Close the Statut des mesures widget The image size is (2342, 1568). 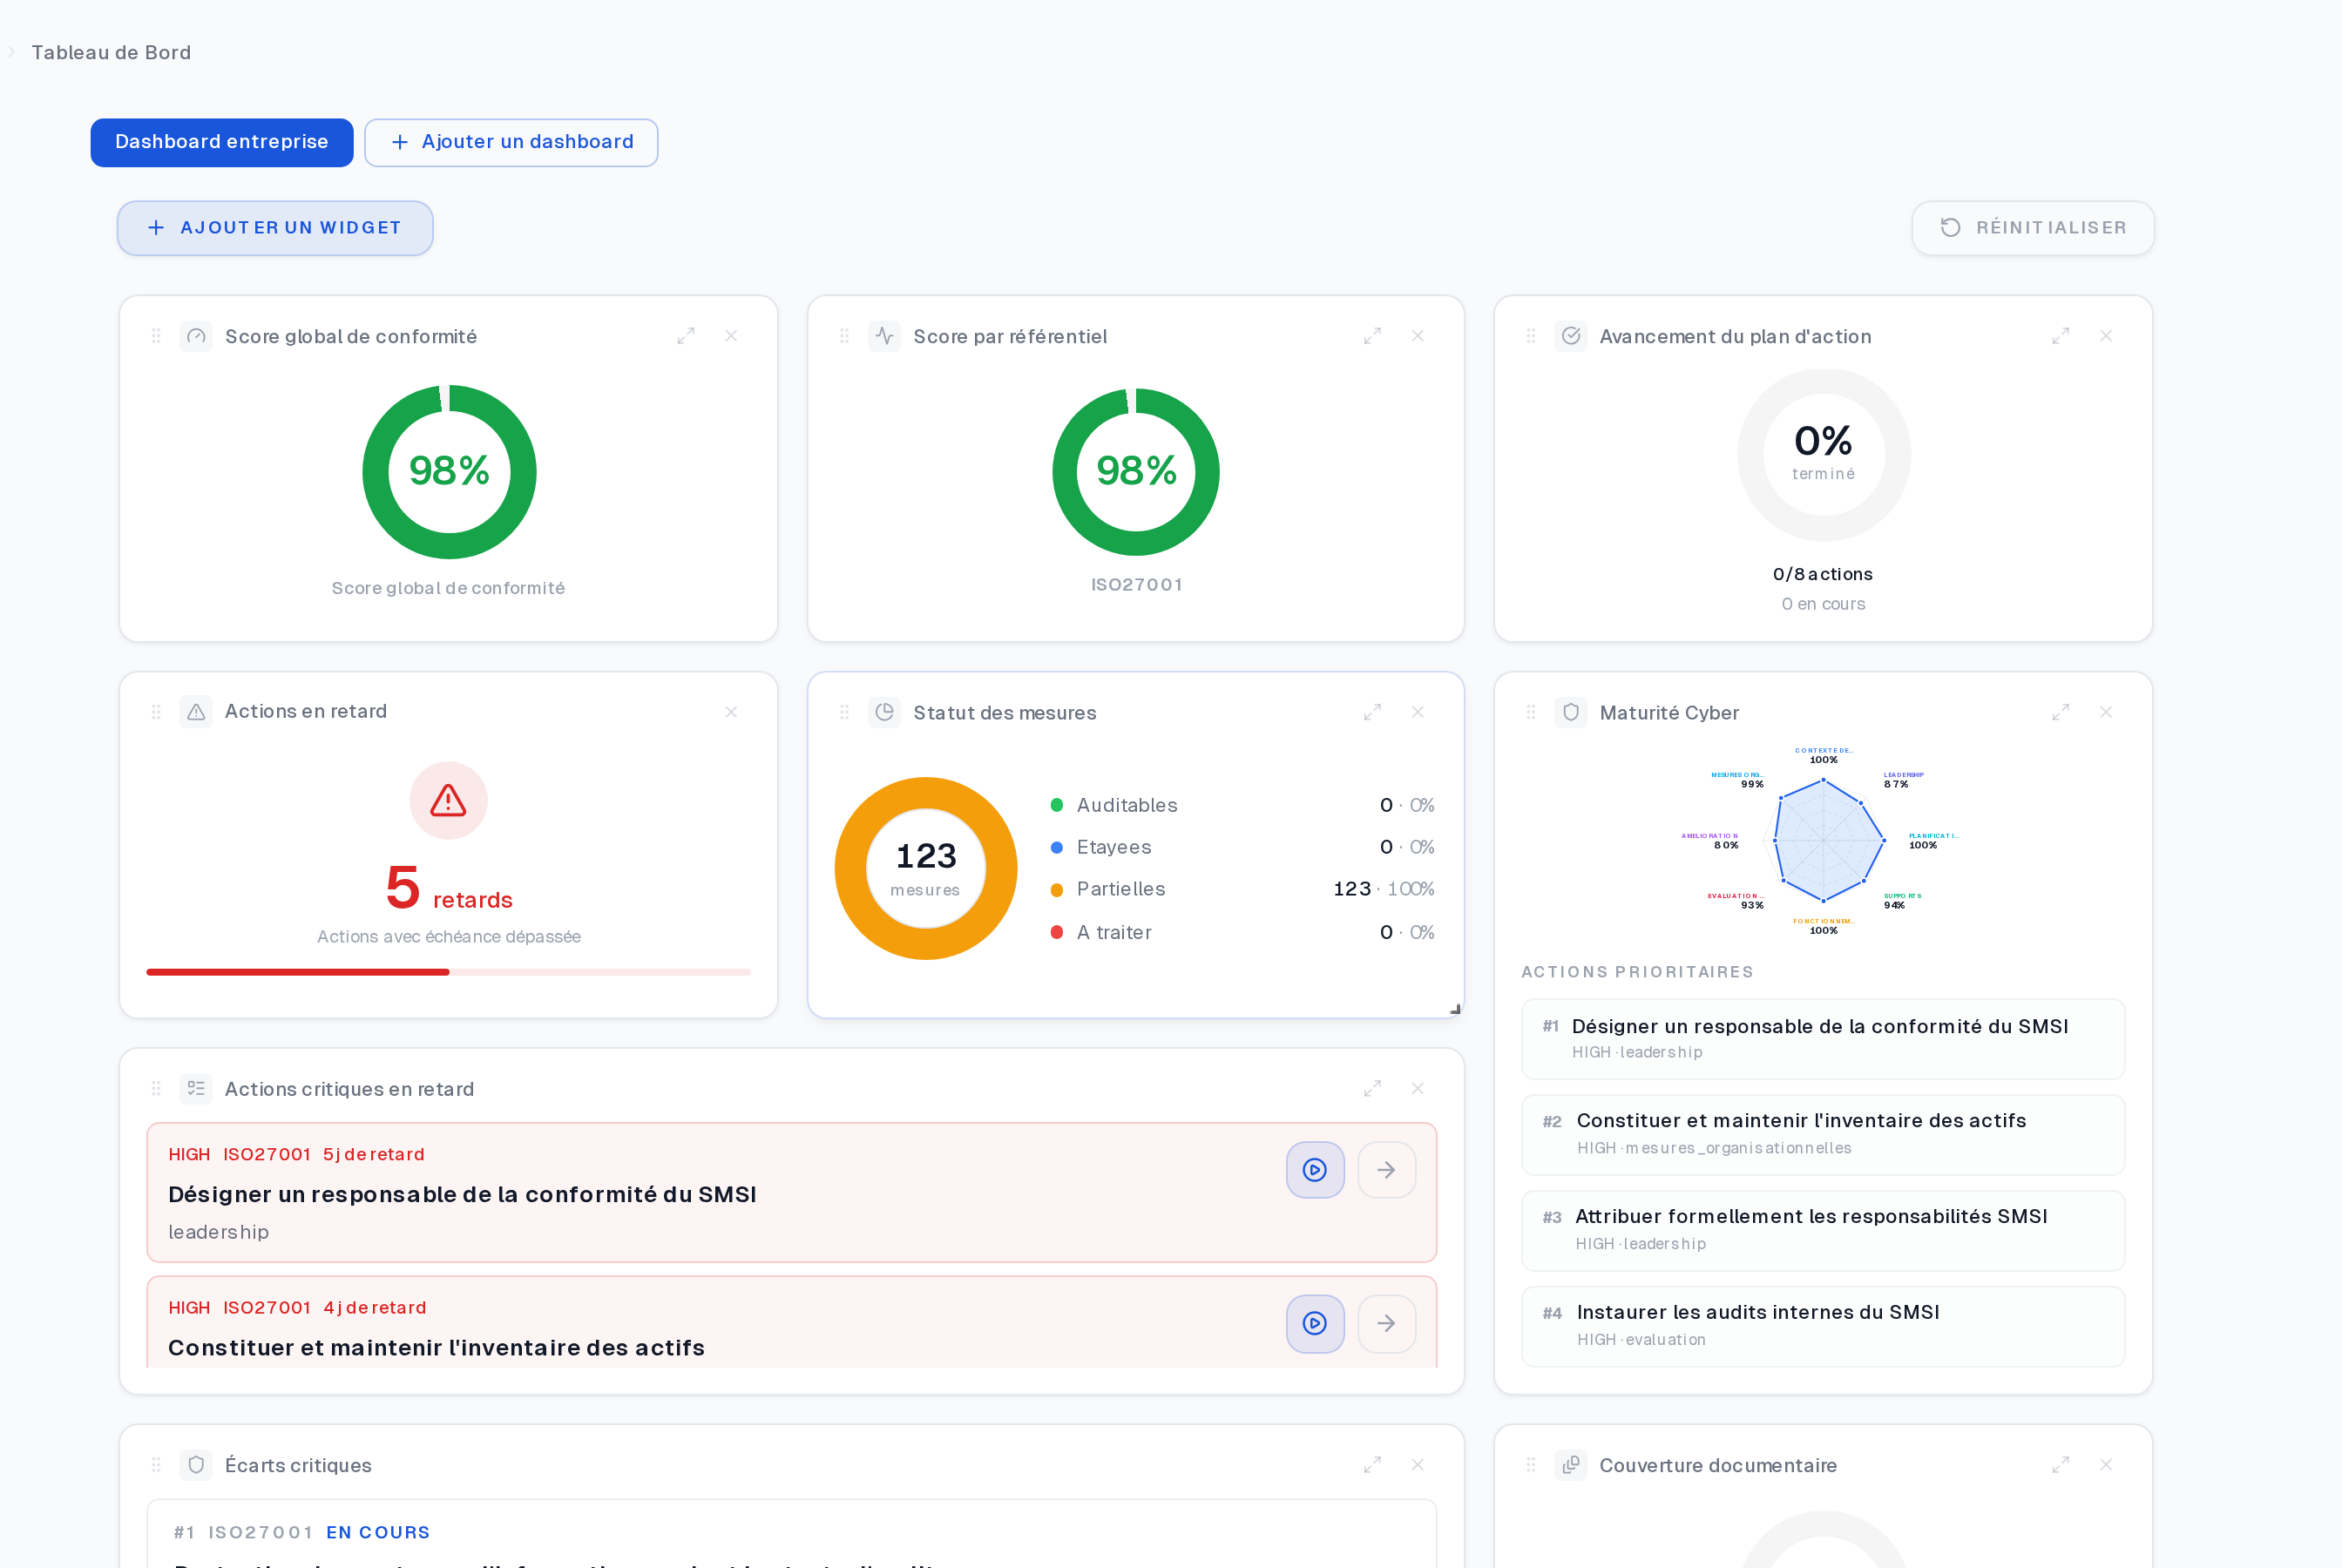click(1418, 712)
